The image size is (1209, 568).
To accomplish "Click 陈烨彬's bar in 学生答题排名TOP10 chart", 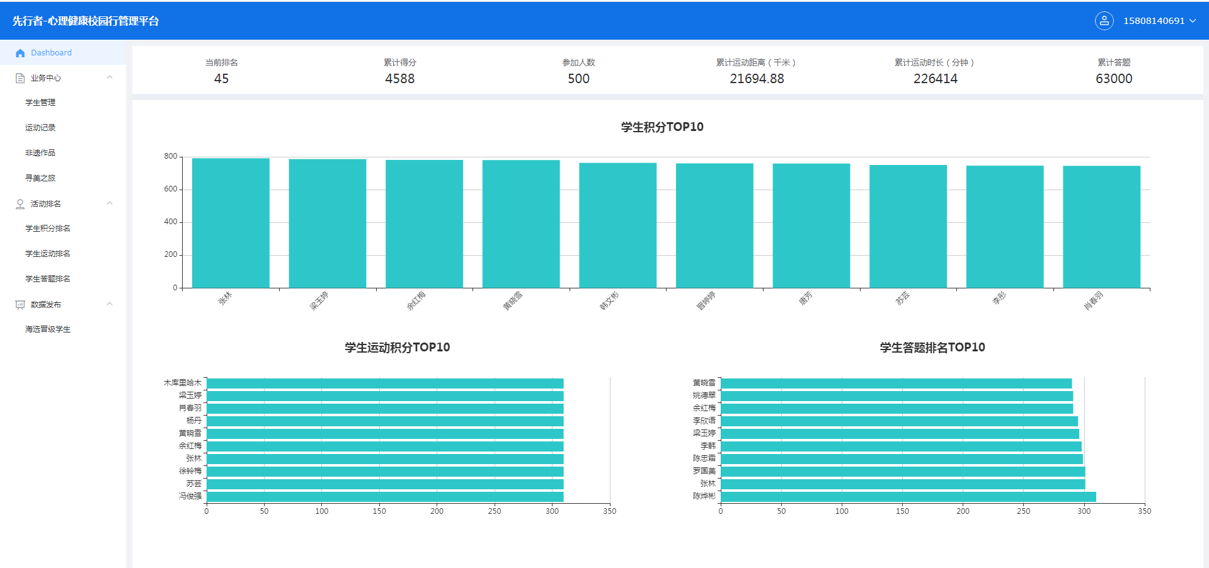I will [x=908, y=497].
